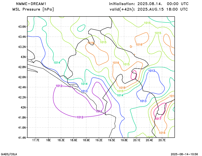Select the 42.6N latitude label

coord(22,77)
